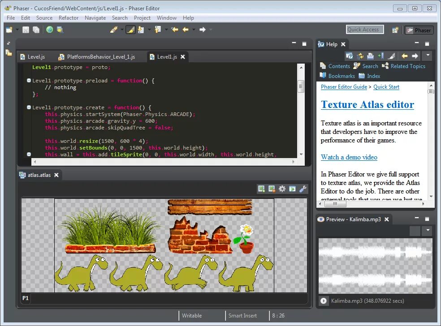Image resolution: width=441 pixels, height=326 pixels.
Task: Navigate forward with the white arrow
Action: click(203, 30)
